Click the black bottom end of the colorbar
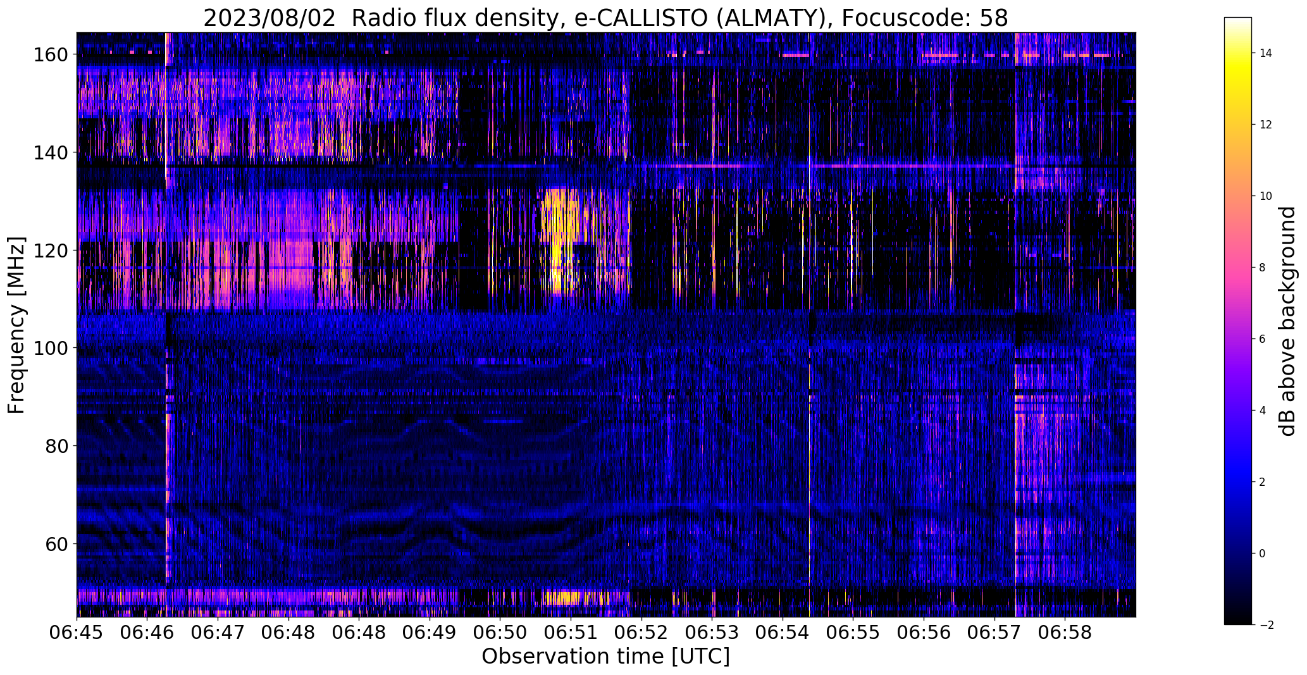This screenshot has height=675, width=1307. 1238,620
